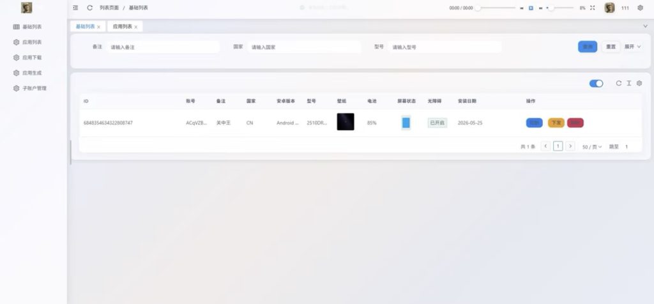Open the table density icon

(x=629, y=84)
